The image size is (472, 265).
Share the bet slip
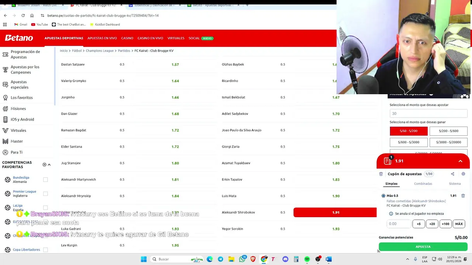point(452,174)
